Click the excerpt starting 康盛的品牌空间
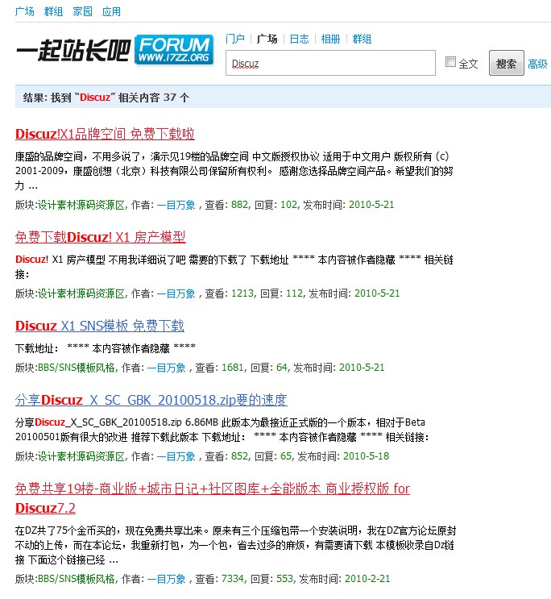The width and height of the screenshot is (551, 599). (234, 171)
